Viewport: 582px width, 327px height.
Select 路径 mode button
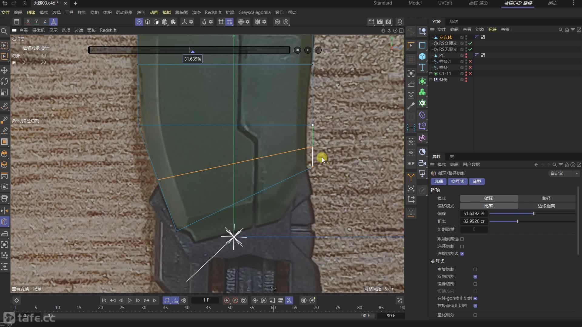tap(546, 198)
